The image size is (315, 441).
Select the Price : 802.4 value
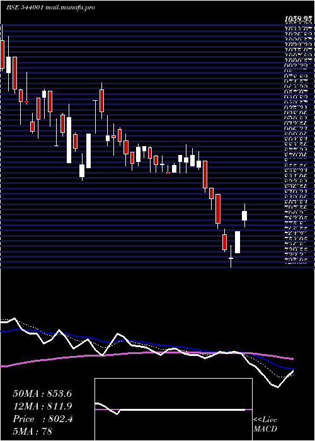pyautogui.click(x=43, y=419)
